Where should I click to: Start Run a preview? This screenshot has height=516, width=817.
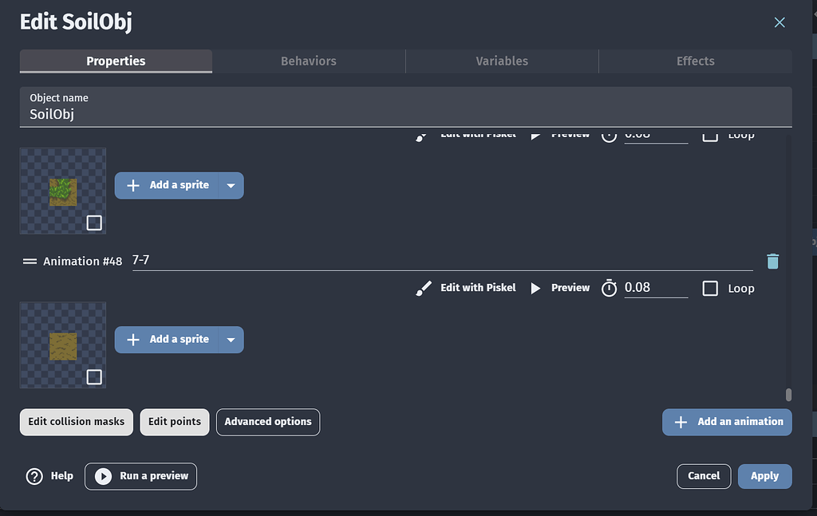pos(140,476)
